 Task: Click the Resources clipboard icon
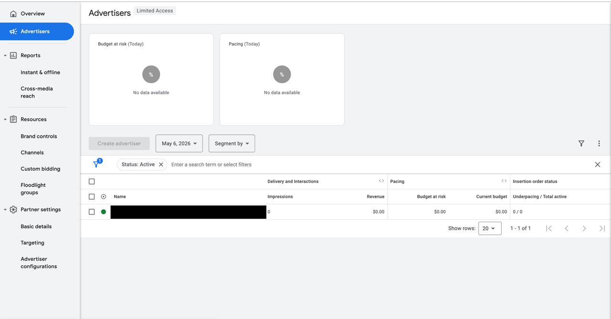coord(13,119)
